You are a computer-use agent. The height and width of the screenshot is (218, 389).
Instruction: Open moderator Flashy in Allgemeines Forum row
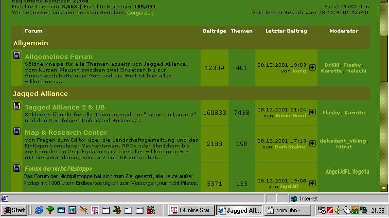pos(352,65)
